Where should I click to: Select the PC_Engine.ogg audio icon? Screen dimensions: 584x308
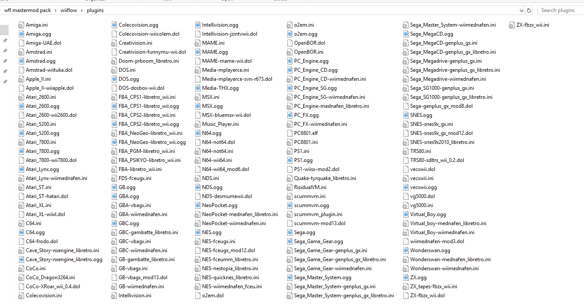290,61
